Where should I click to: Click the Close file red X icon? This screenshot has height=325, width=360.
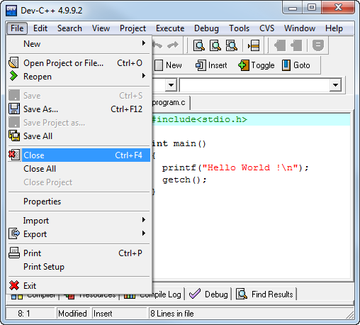(14, 155)
